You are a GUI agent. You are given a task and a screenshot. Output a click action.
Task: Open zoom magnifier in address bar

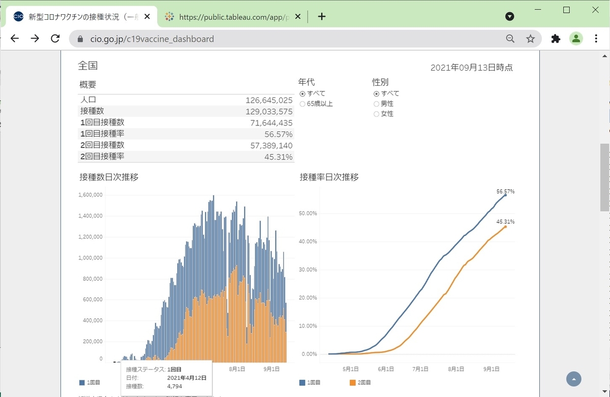point(510,39)
